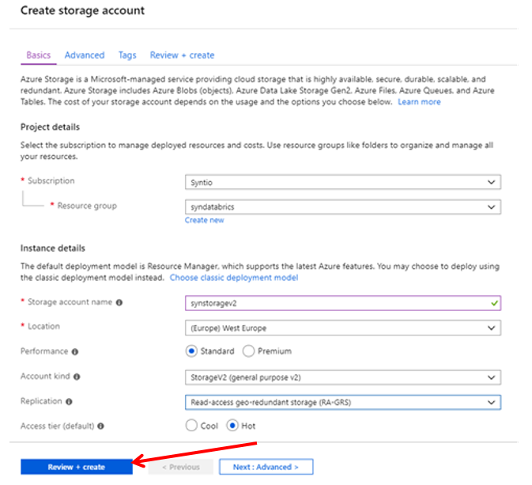Screen dimensions: 532x485
Task: Switch to the Advanced tab
Action: (x=85, y=55)
